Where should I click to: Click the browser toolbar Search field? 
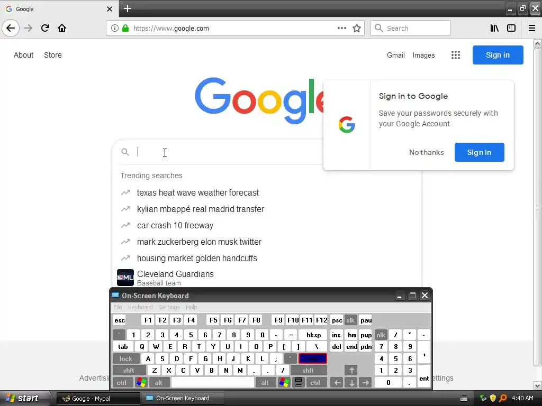pyautogui.click(x=410, y=28)
